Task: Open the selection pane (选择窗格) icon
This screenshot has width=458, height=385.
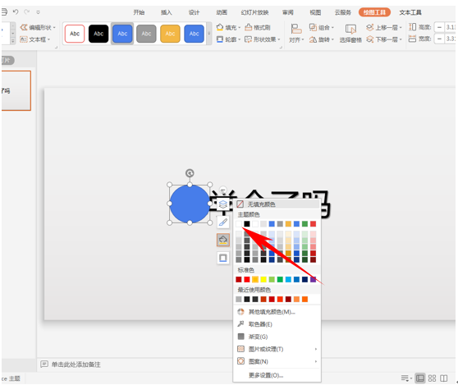Action: point(350,30)
